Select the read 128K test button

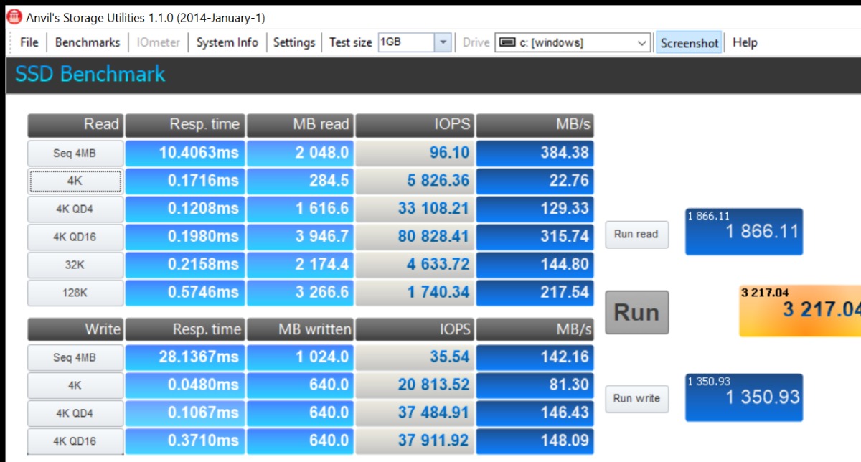[x=75, y=293]
